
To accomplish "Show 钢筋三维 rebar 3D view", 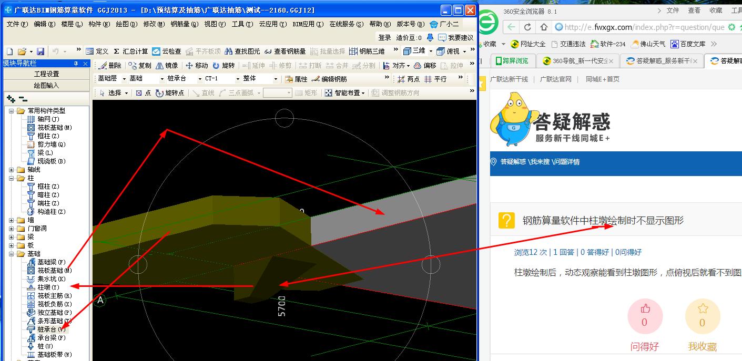I will (367, 51).
